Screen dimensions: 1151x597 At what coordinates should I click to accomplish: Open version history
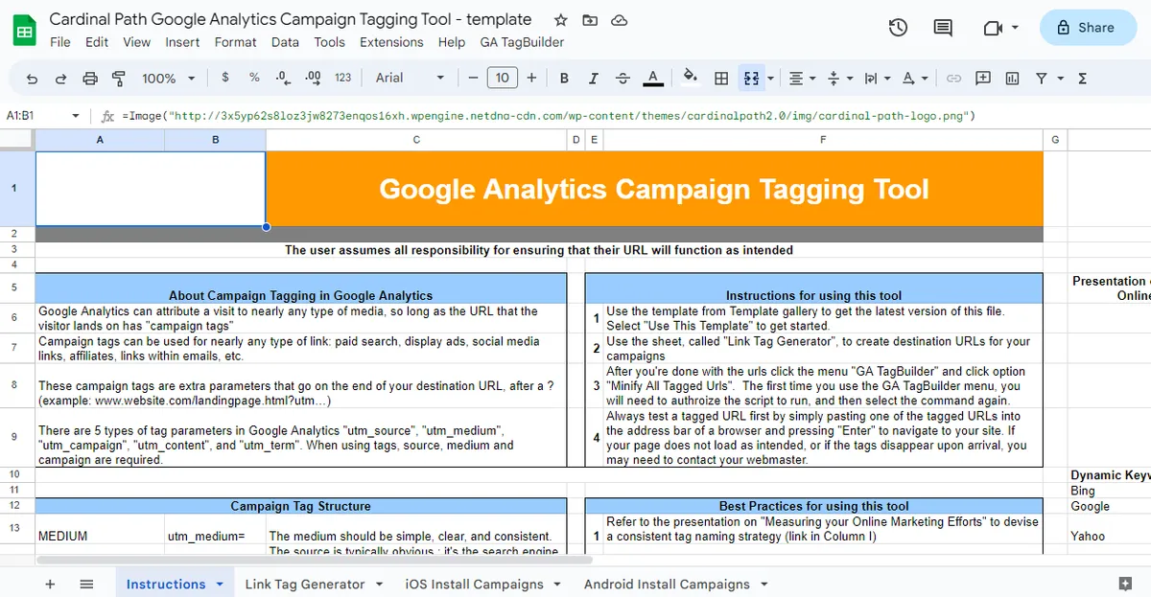[898, 28]
